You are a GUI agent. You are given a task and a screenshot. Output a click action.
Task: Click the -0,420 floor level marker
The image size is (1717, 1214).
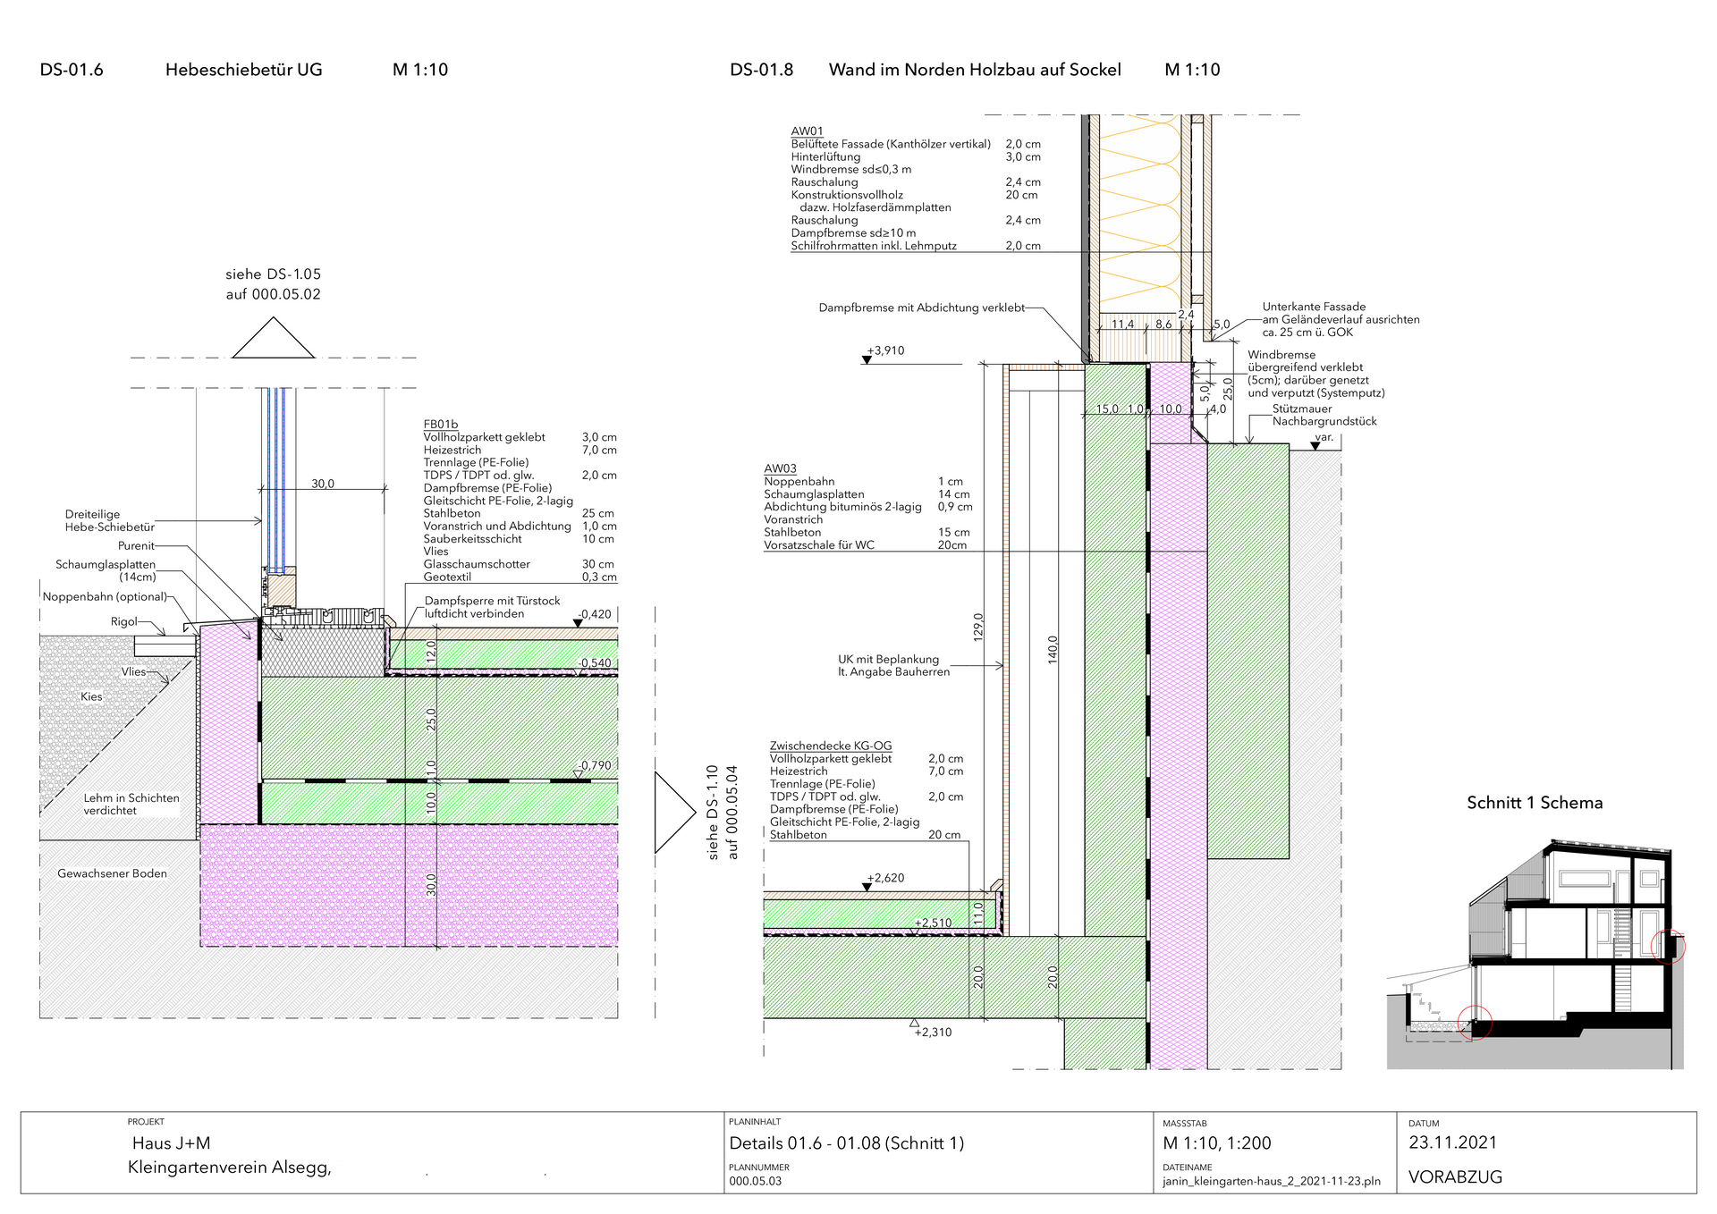pos(578,623)
